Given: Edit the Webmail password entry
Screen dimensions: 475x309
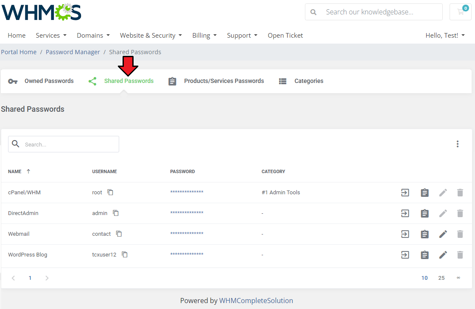Looking at the screenshot, I should click(x=443, y=234).
